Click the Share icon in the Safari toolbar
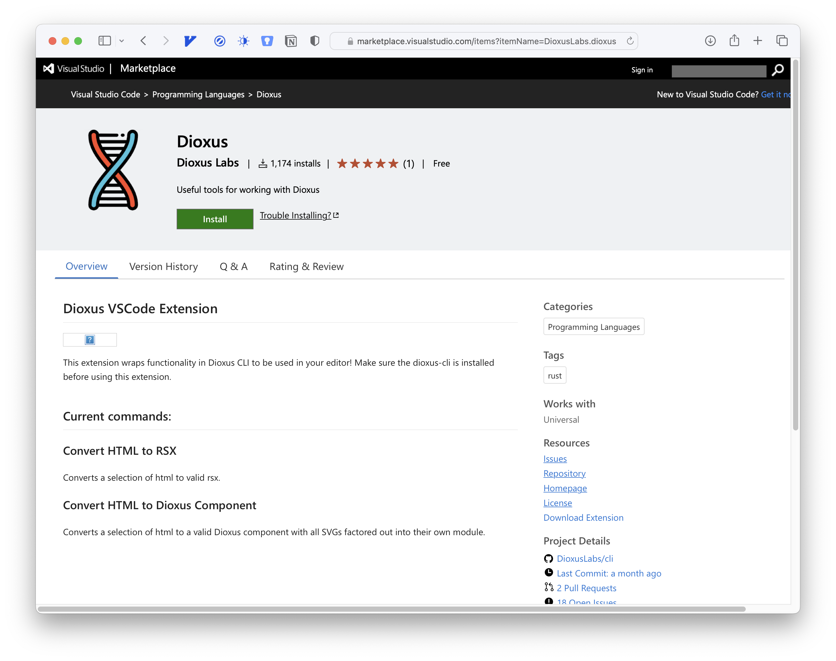The image size is (836, 661). [x=734, y=41]
